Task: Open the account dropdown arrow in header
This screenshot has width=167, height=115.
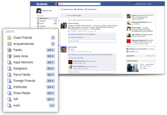Action: point(154,4)
